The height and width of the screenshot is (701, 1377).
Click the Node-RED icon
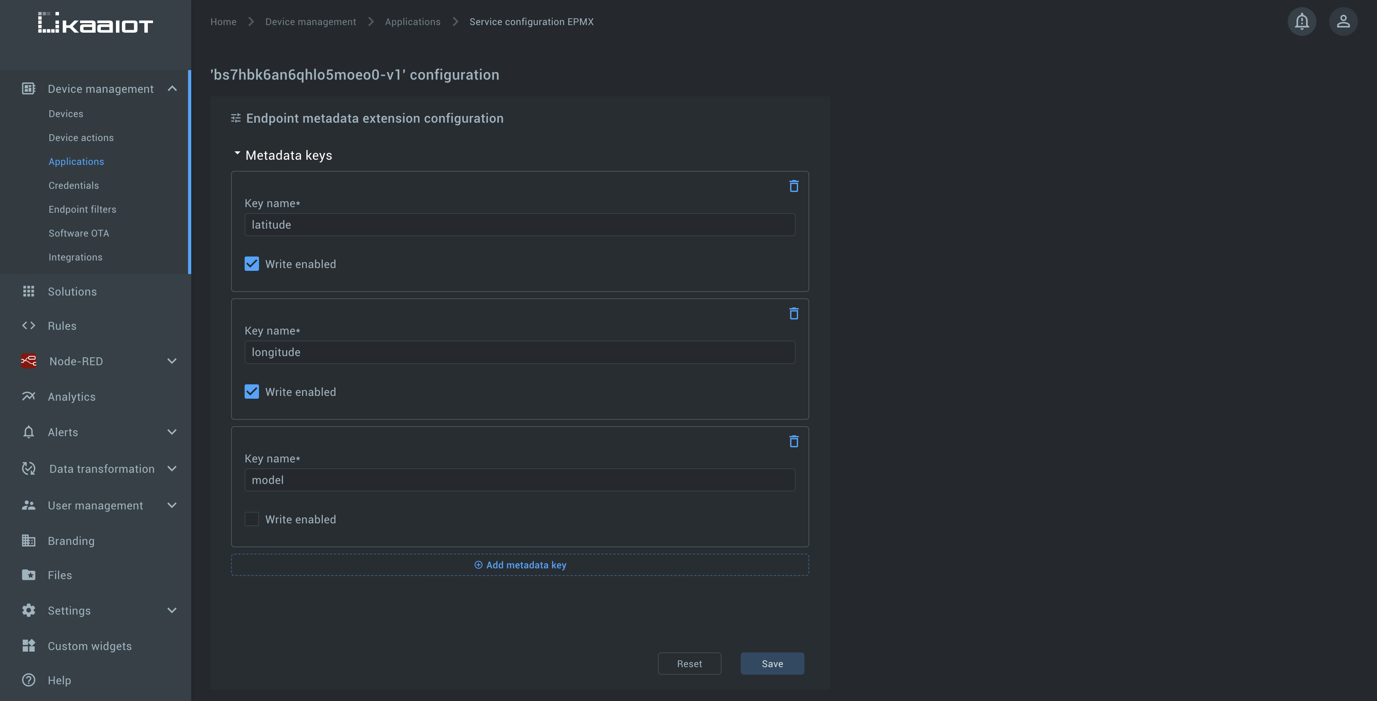pos(29,361)
